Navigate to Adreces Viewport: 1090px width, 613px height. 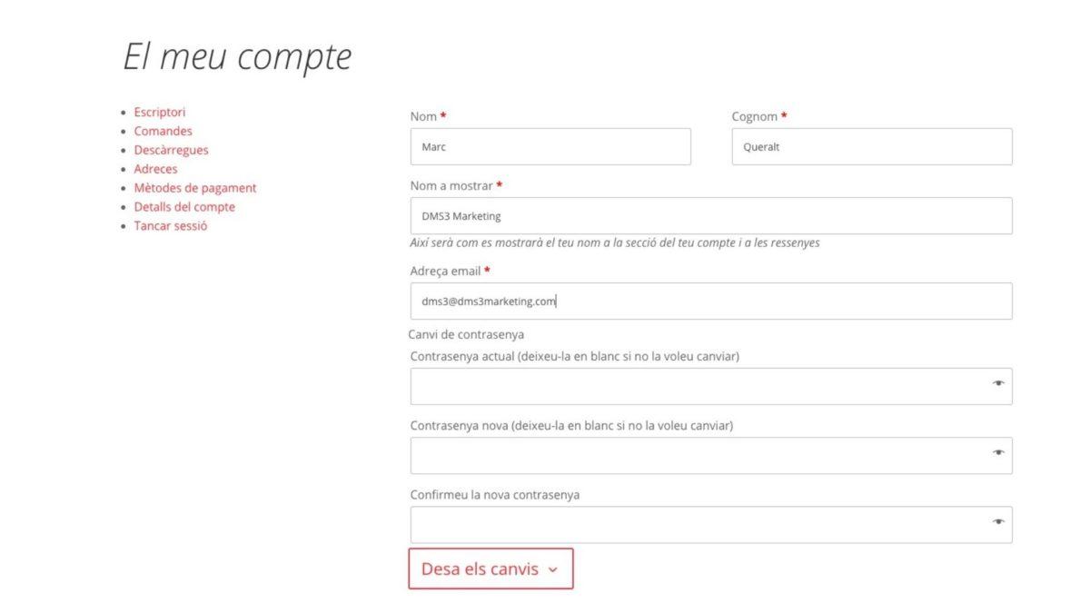(x=156, y=170)
